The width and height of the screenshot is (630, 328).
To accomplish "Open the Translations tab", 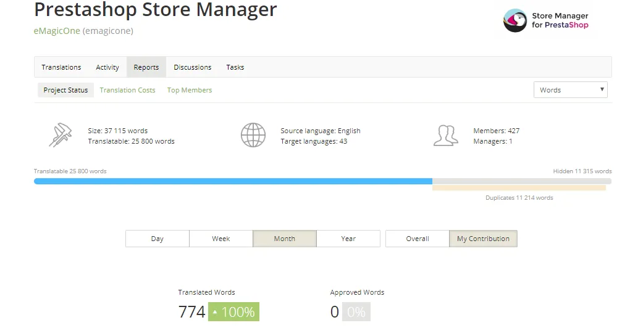I will coord(61,67).
